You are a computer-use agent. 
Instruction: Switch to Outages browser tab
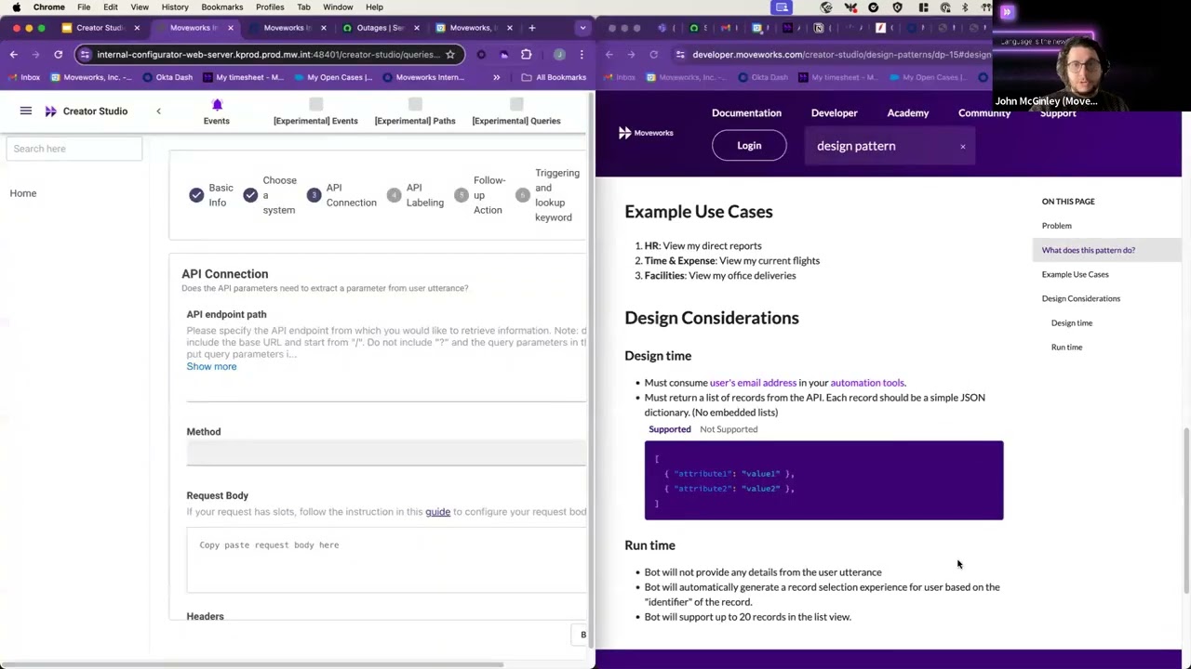pos(380,28)
